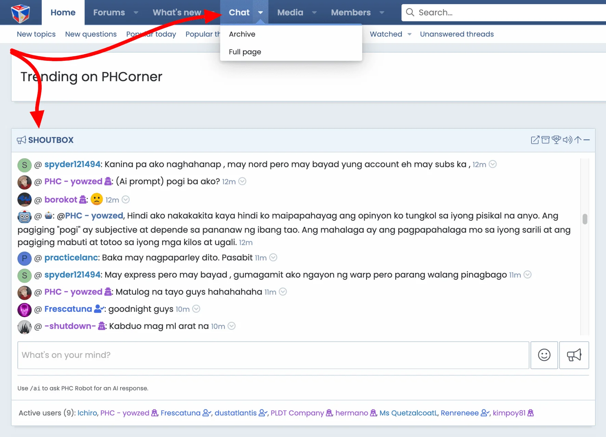Mention borokot using the @ symbol
The width and height of the screenshot is (606, 437).
point(38,200)
